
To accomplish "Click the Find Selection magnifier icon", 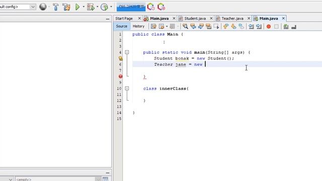I will [x=185, y=26].
